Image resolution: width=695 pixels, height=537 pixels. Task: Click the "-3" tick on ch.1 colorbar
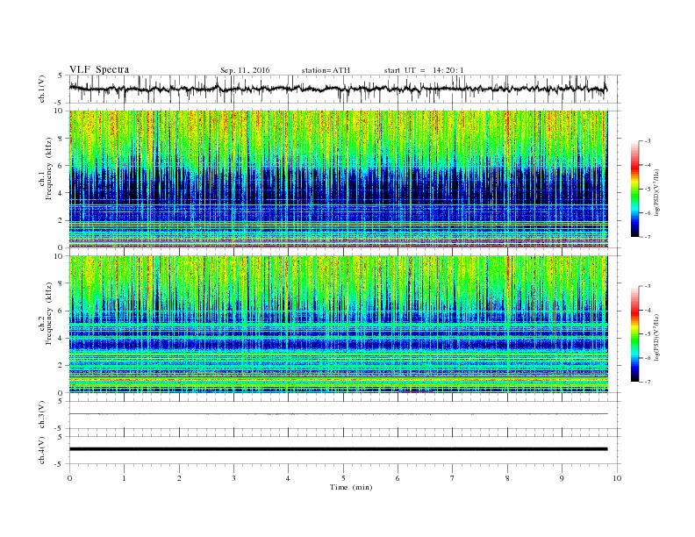point(648,141)
